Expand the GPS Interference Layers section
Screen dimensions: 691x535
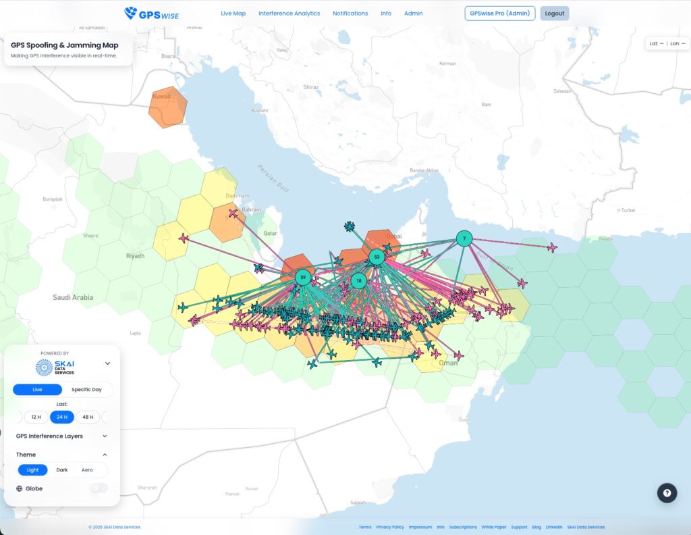click(105, 436)
